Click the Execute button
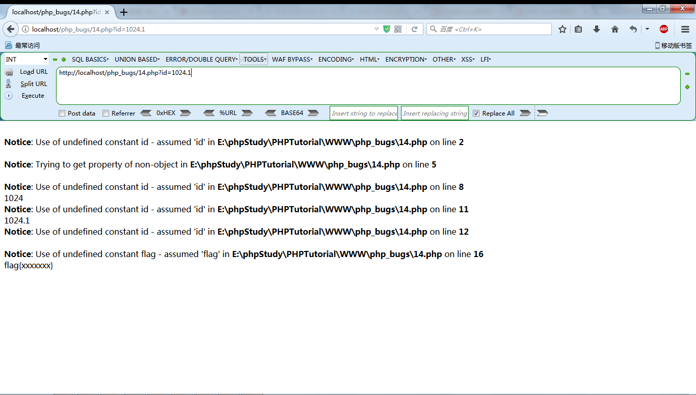This screenshot has height=395, width=696. 33,96
